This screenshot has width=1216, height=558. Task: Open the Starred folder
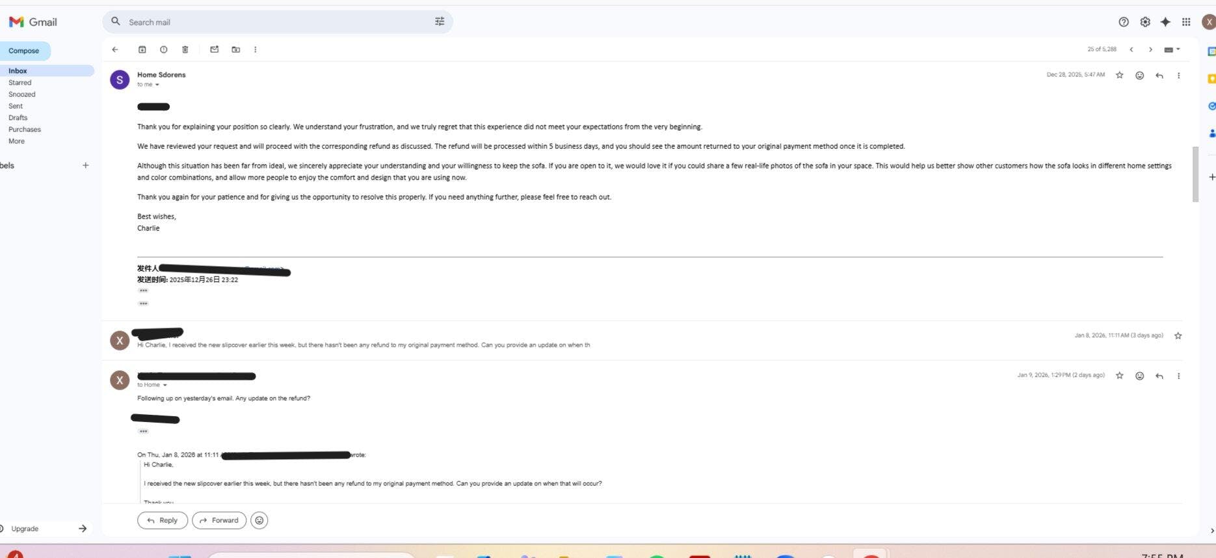click(x=20, y=83)
